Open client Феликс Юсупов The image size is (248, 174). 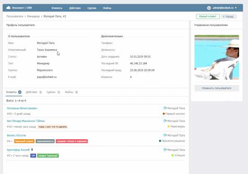(x=16, y=135)
